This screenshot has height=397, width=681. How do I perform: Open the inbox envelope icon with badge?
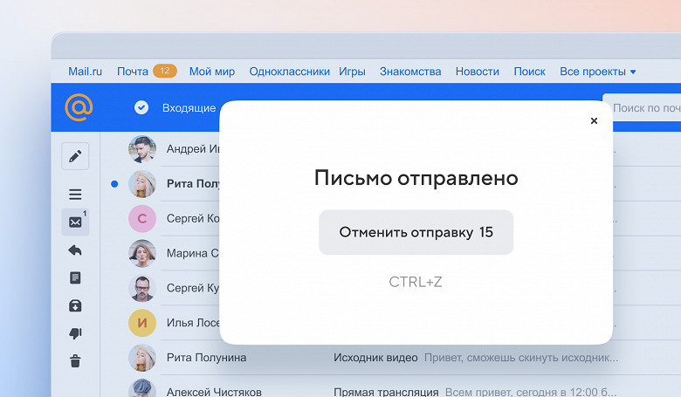click(x=75, y=222)
